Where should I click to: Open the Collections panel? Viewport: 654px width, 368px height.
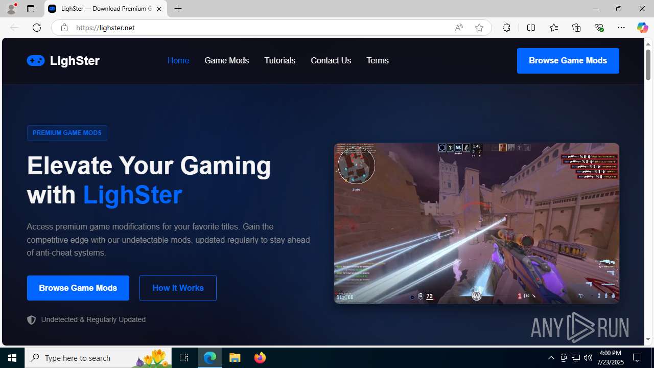pyautogui.click(x=576, y=28)
